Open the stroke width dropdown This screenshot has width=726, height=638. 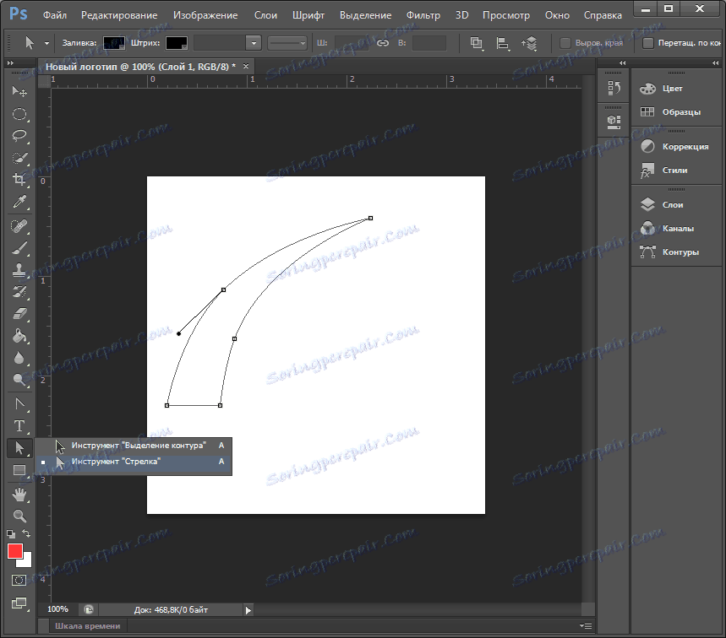[x=253, y=43]
